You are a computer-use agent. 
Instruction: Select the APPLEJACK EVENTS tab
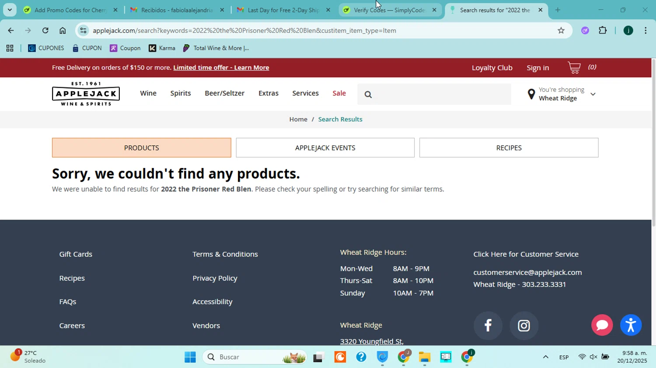pyautogui.click(x=325, y=148)
